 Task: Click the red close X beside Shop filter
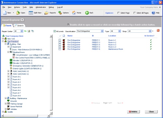tap(158, 30)
